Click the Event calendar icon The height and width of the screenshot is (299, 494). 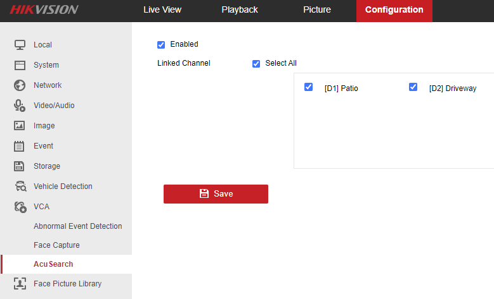tap(20, 146)
